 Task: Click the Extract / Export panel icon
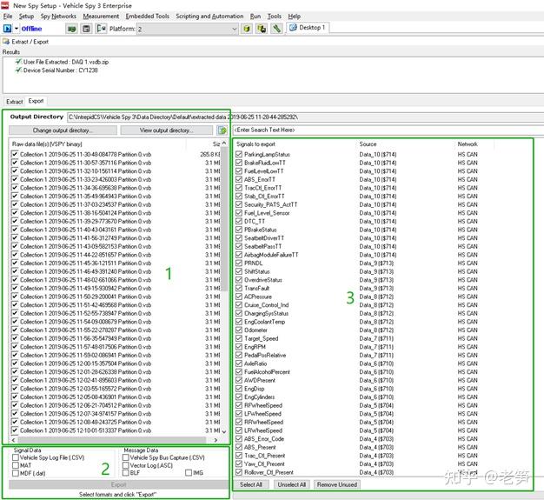click(6, 41)
